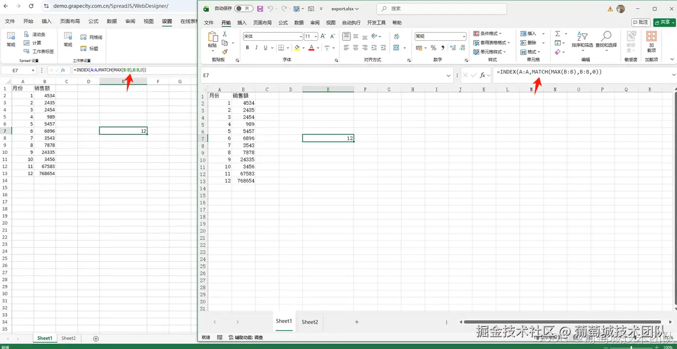This screenshot has height=349, width=677.
Task: Click the Clear eraser icon in editing group
Action: pos(557,52)
